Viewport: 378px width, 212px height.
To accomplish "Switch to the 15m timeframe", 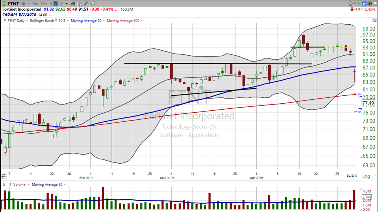I will tap(44, 4).
